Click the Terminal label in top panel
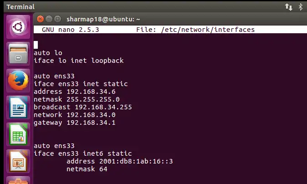Screen dimensions: 307x184 pos(20,6)
